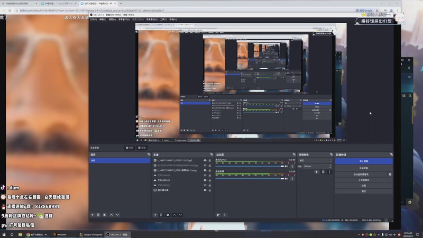The height and width of the screenshot is (238, 423).
Task: Toggle visibility of the 文本 (GDI+) 3 source
Action: 205,180
